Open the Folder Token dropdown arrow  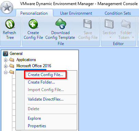(133, 38)
